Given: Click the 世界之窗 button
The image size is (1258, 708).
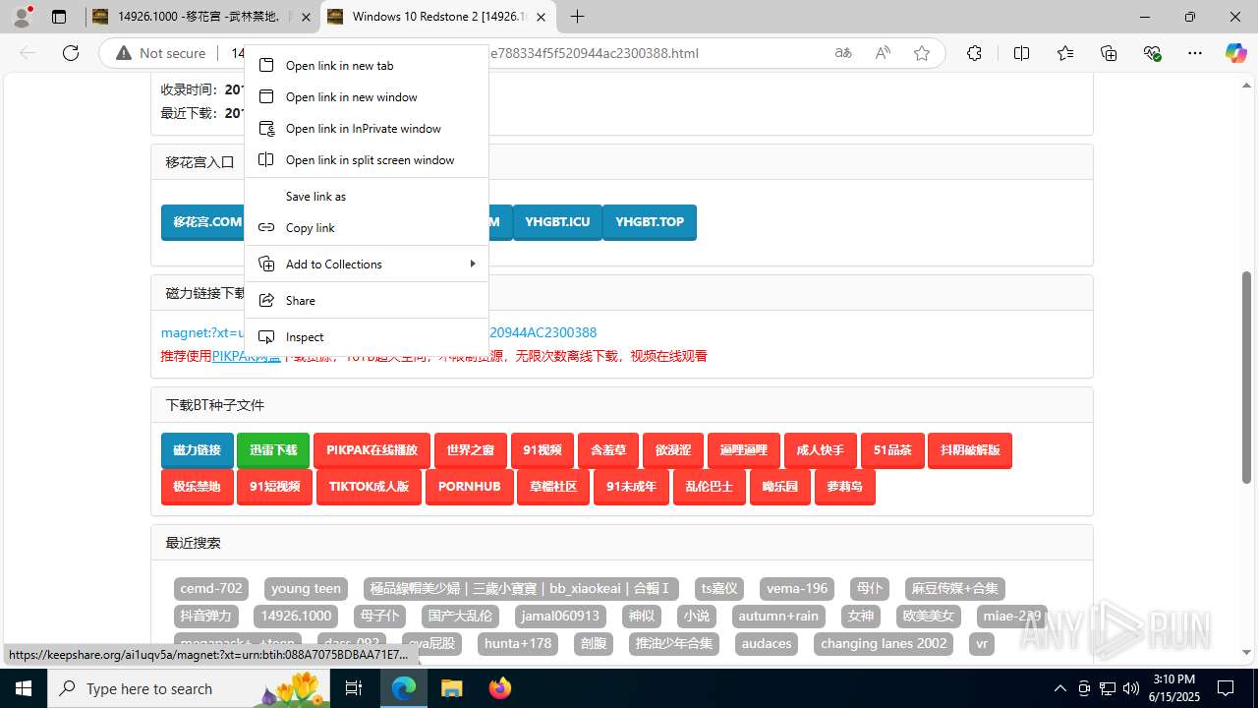Looking at the screenshot, I should pos(470,450).
